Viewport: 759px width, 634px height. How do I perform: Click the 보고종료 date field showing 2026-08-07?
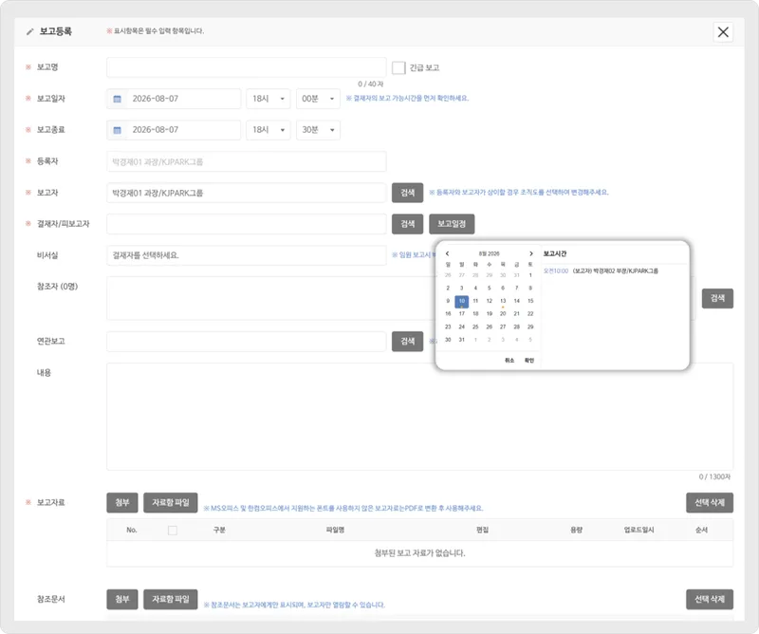pyautogui.click(x=174, y=130)
